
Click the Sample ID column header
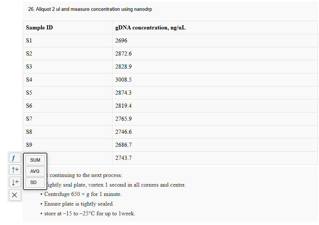pos(39,28)
